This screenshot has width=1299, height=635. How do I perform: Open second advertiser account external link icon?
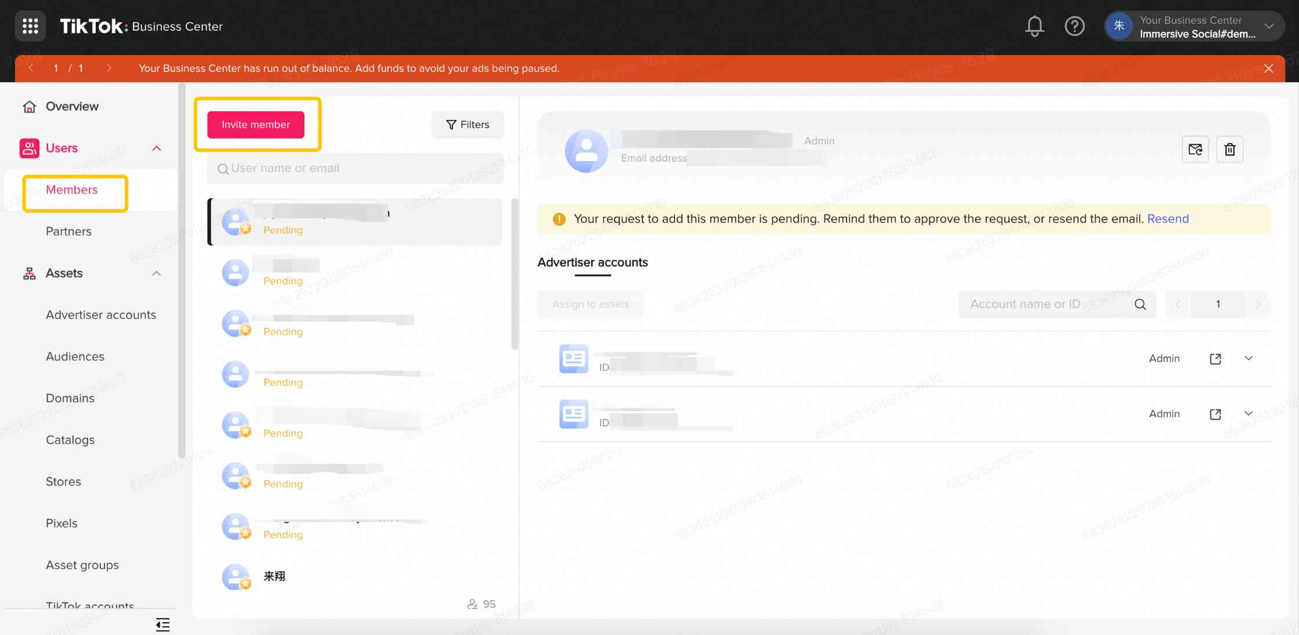pos(1215,414)
